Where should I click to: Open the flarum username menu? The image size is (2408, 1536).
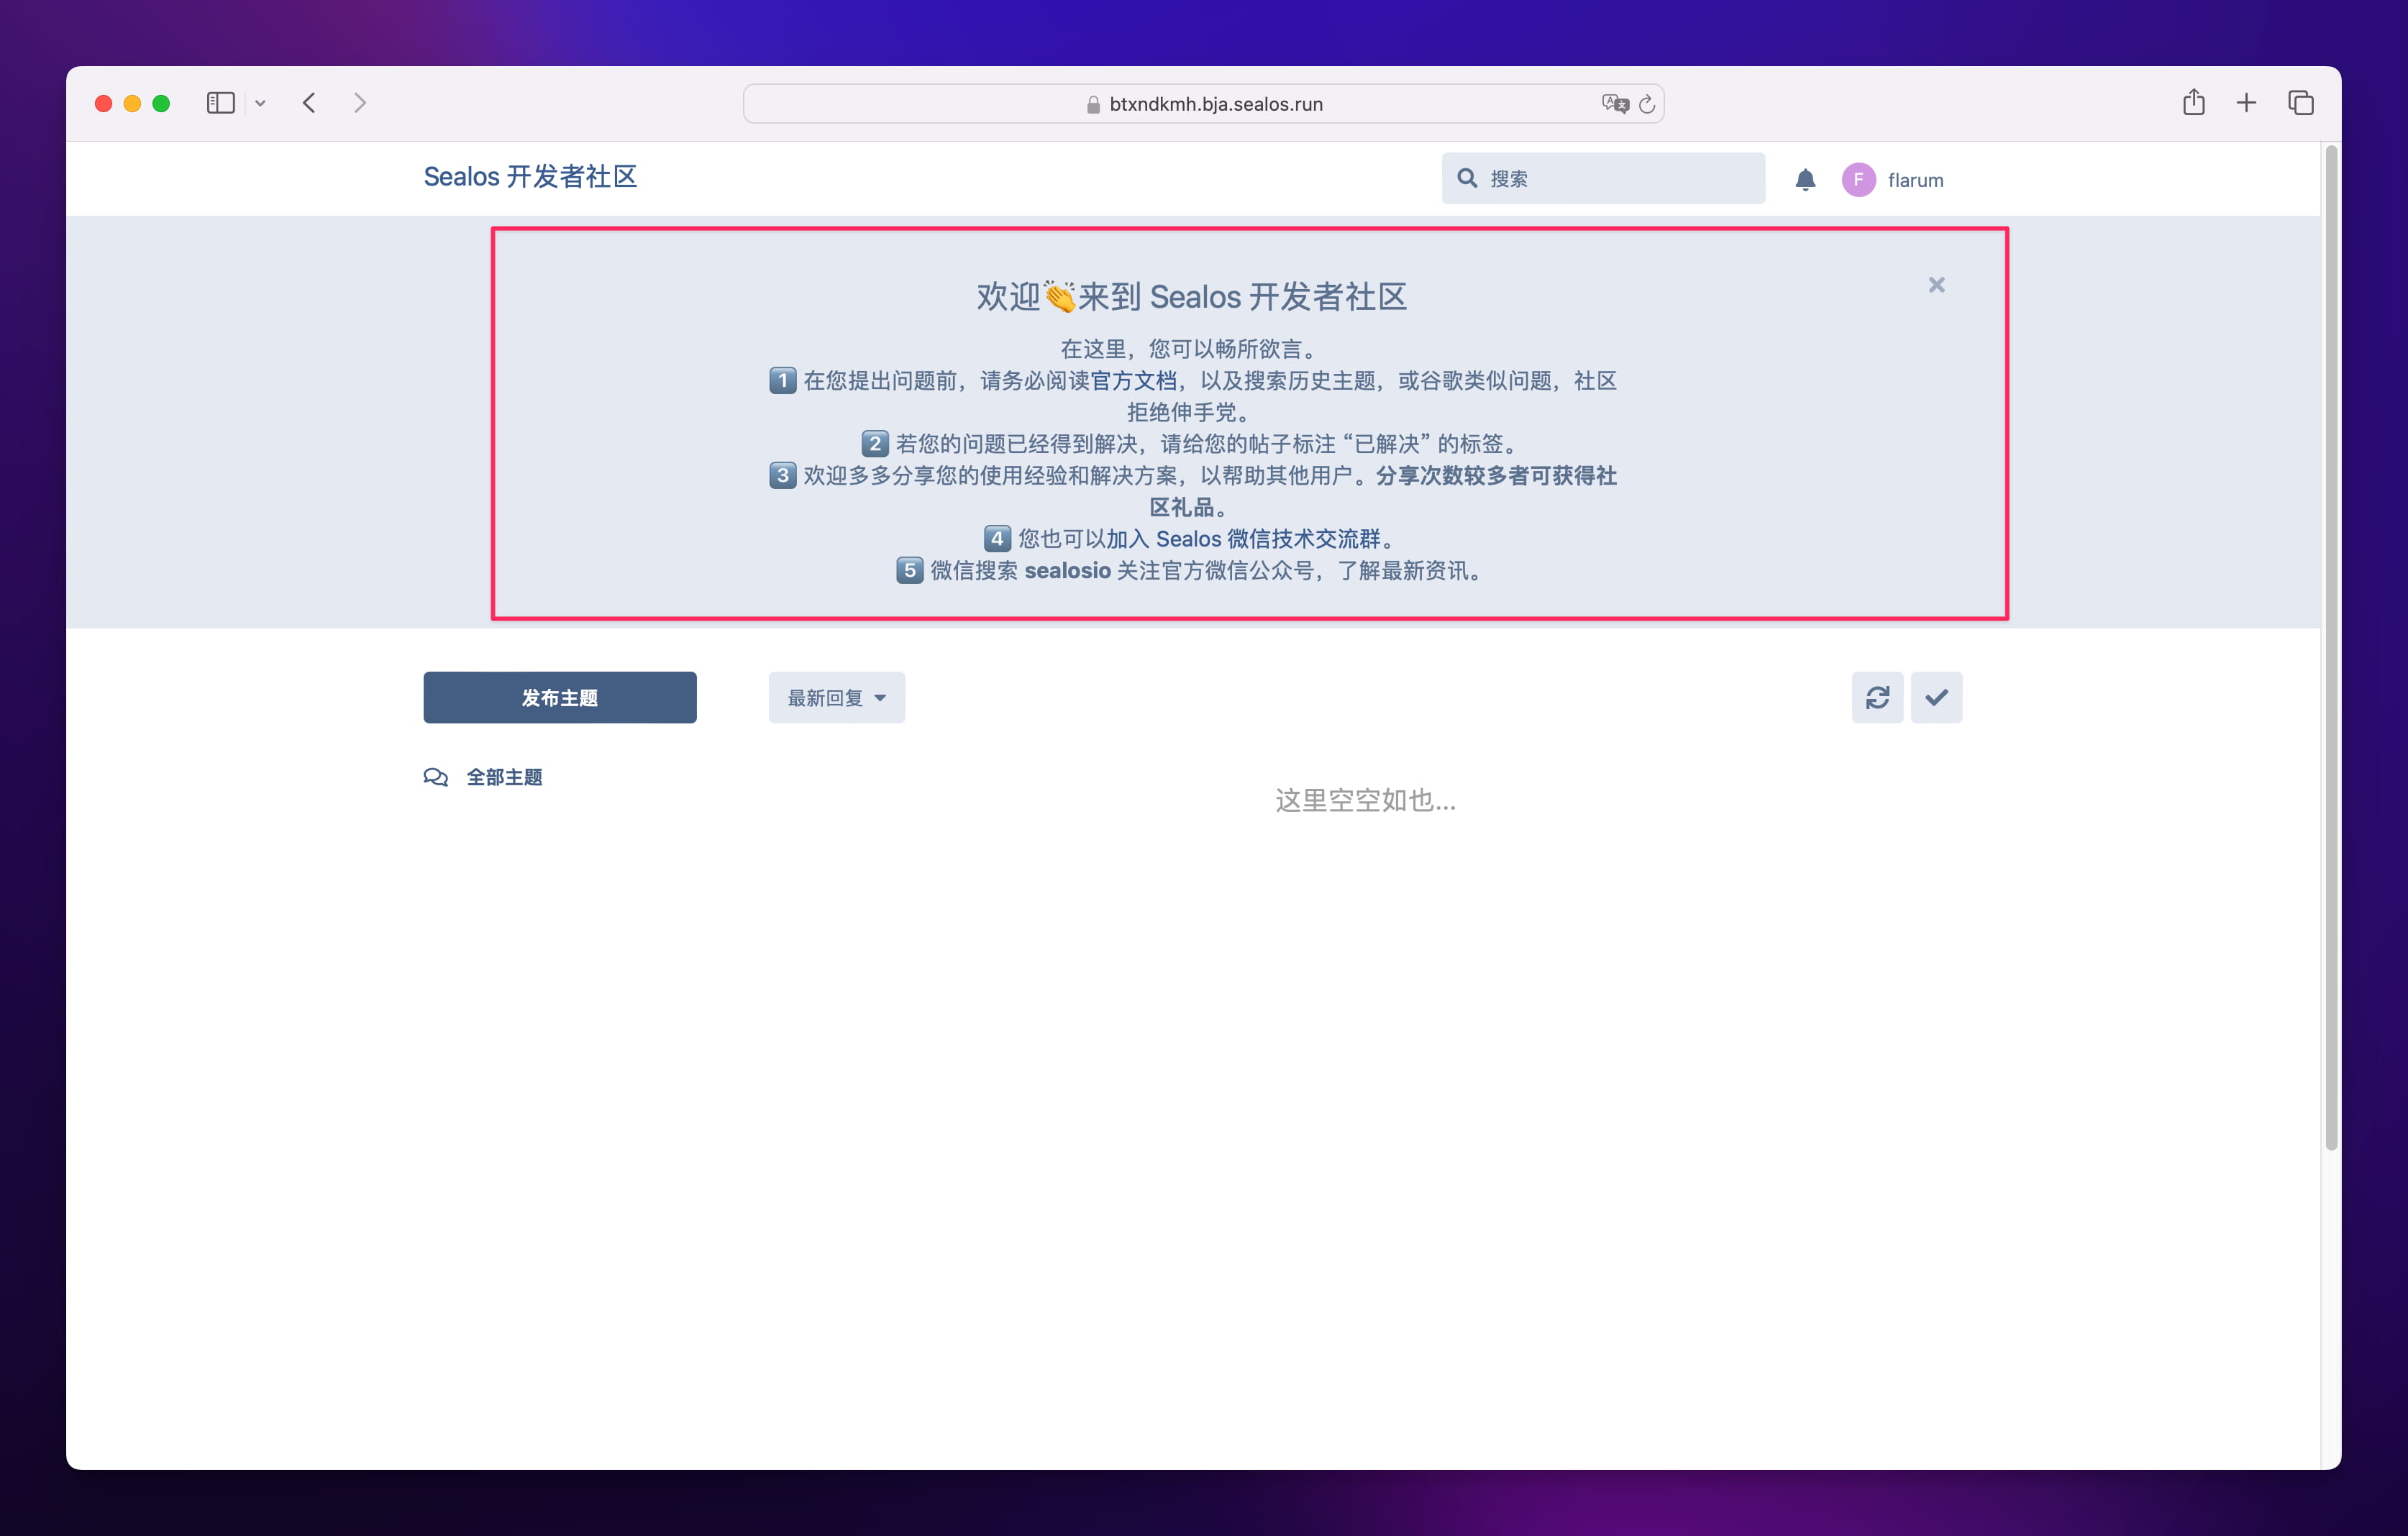(1915, 180)
